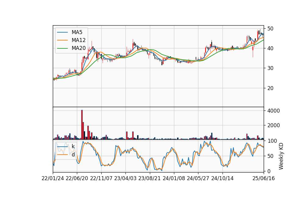Click the price axis value 40

270,48
